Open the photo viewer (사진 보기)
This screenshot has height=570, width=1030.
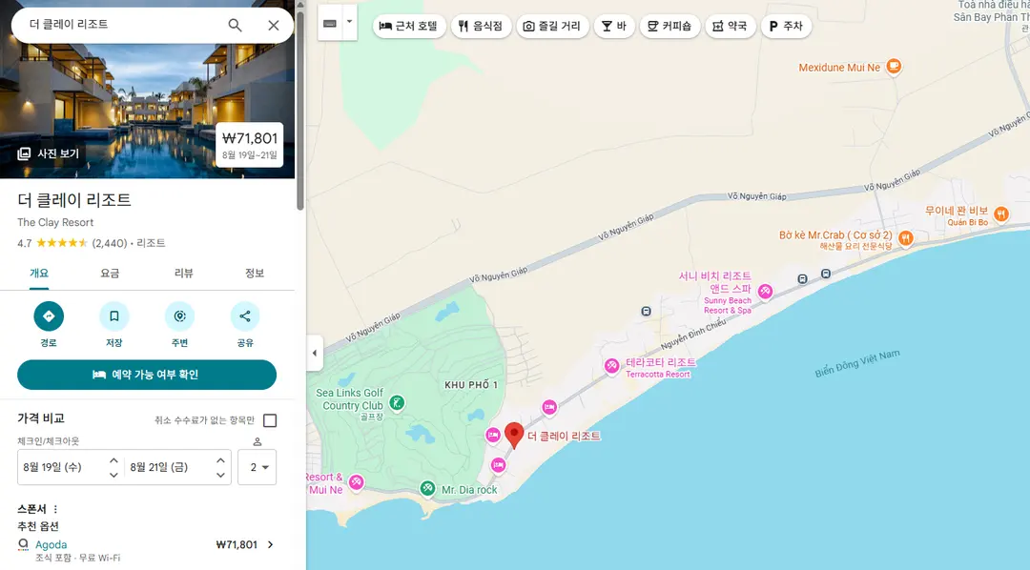pos(48,153)
